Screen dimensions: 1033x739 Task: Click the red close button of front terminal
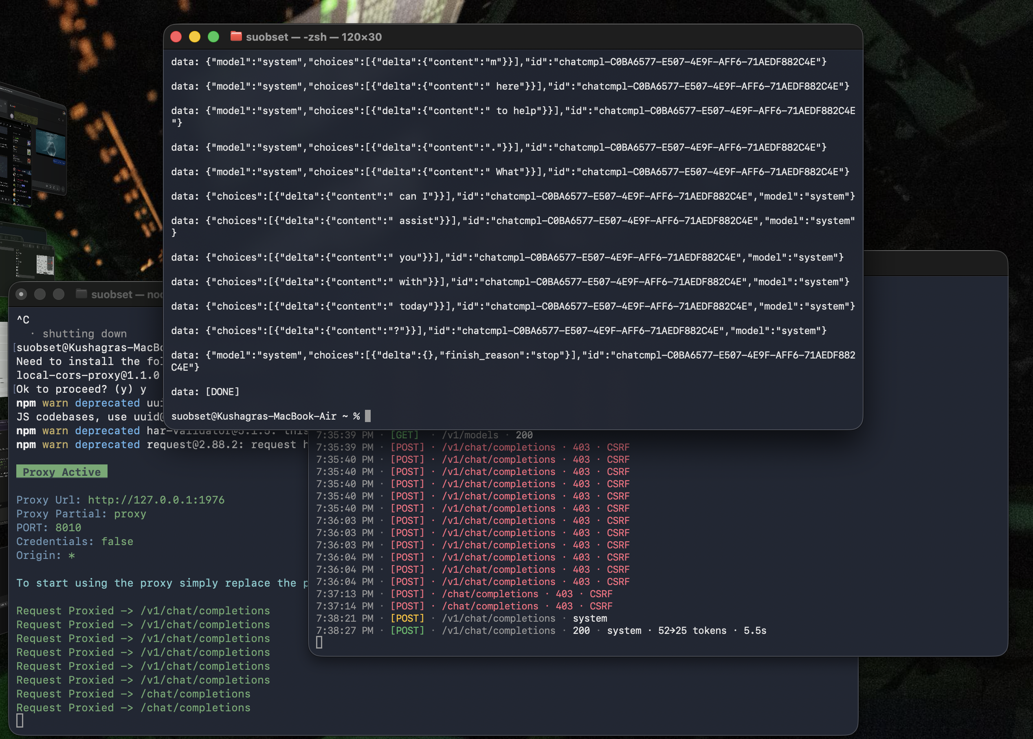[176, 37]
